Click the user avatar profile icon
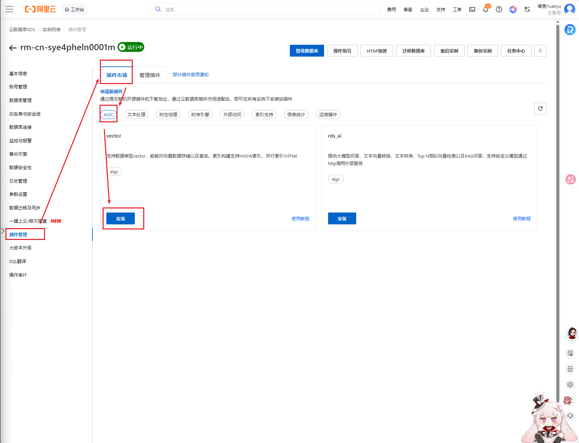 (570, 9)
